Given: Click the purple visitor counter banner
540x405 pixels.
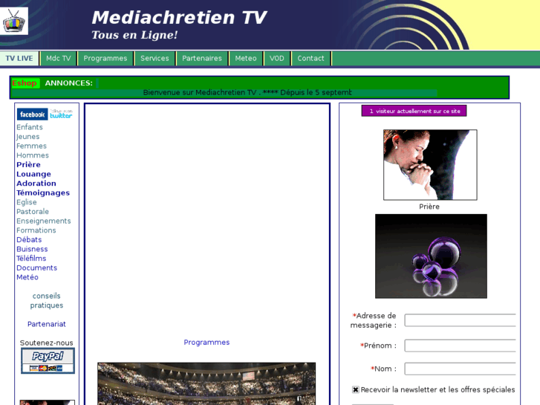Looking at the screenshot, I should coord(414,111).
